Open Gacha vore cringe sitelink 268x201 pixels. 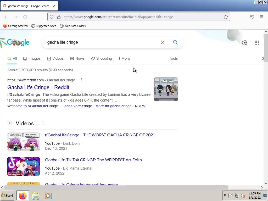pos(77,106)
